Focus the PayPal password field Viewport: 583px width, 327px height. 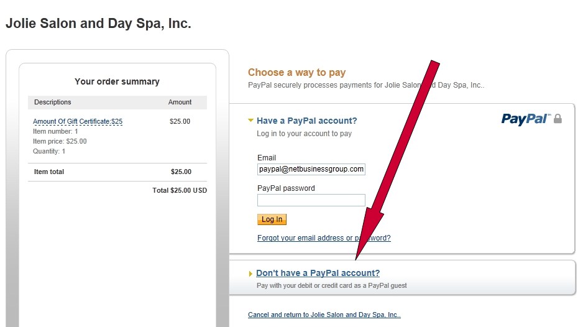point(311,200)
